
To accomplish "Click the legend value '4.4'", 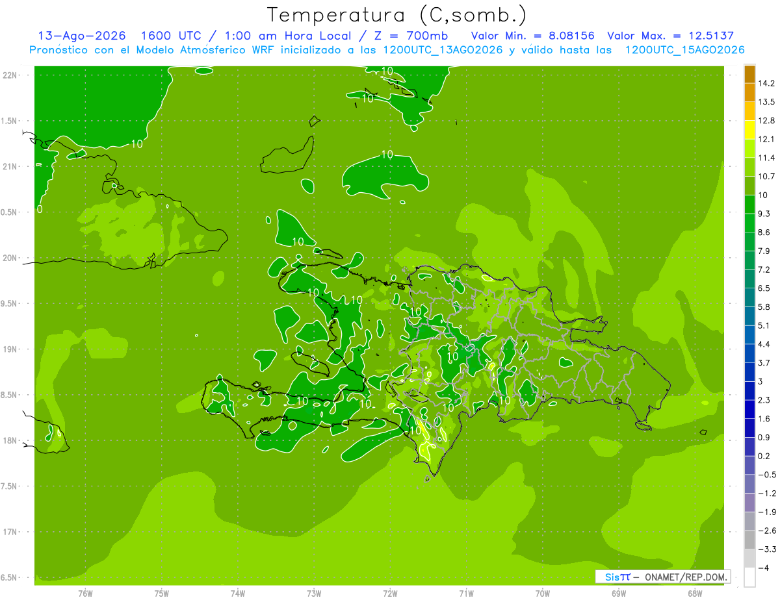I will (764, 344).
